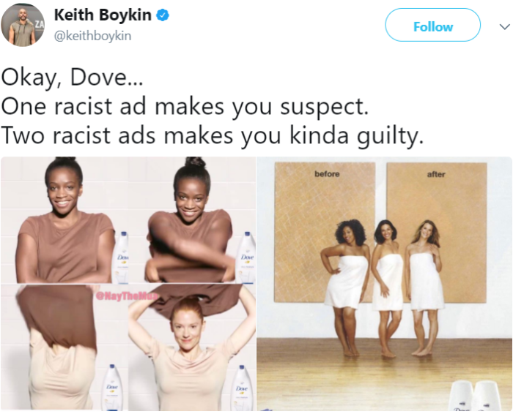Open the before/after towel ad image

pos(385,284)
